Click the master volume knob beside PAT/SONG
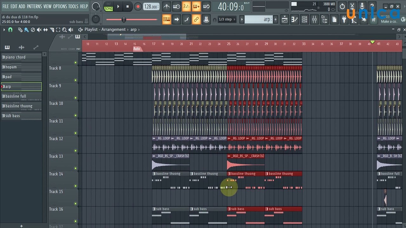The width and height of the screenshot is (406, 228). (x=95, y=6)
